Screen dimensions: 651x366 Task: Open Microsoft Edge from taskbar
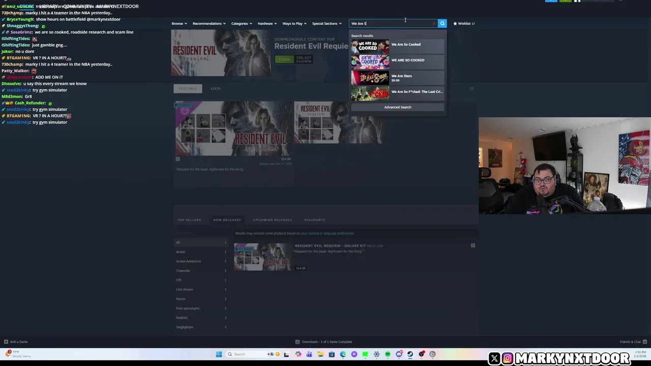343,354
